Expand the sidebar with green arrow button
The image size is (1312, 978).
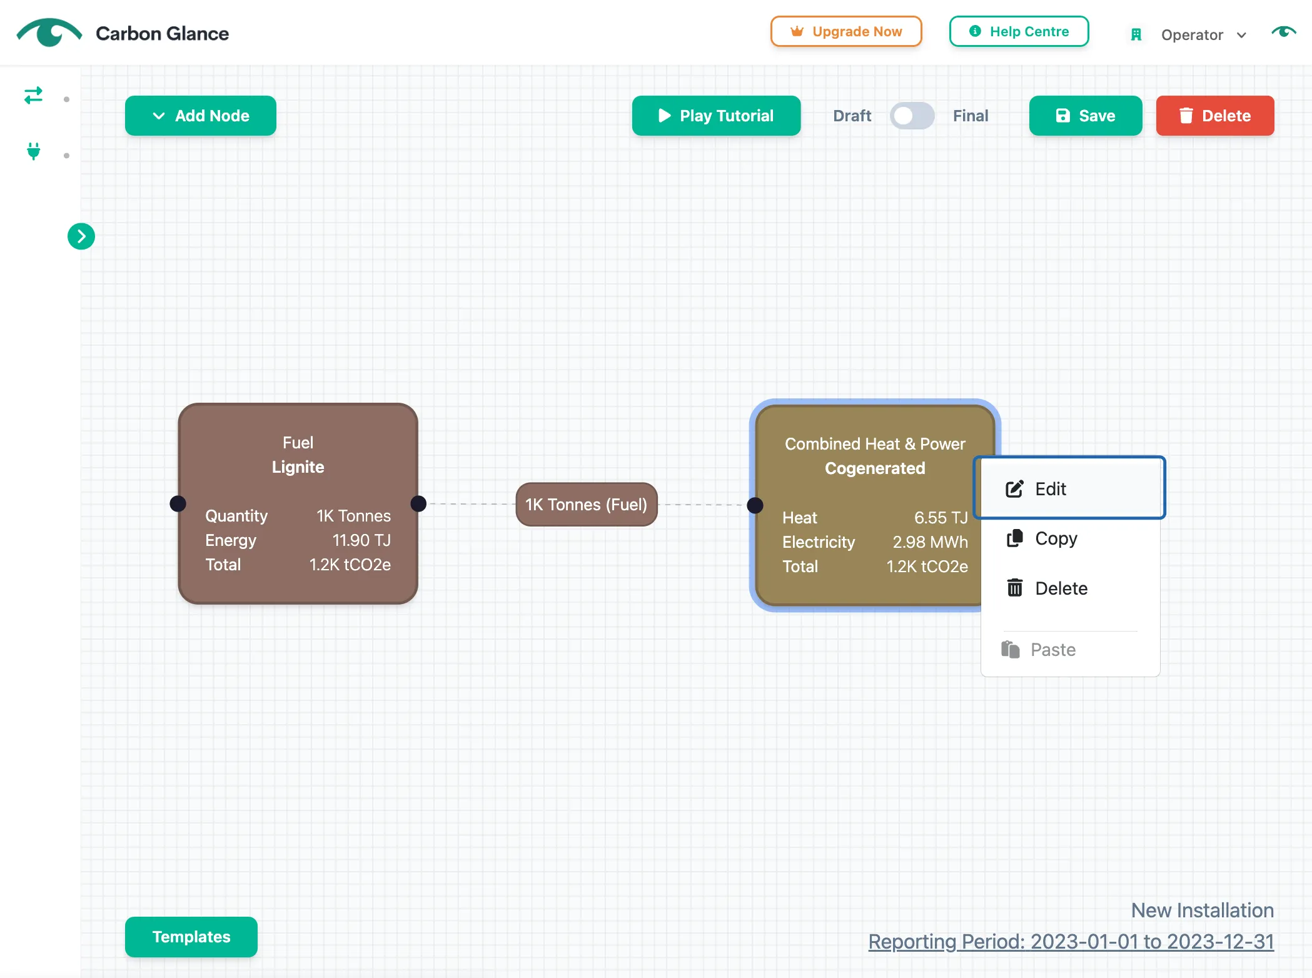click(x=81, y=236)
